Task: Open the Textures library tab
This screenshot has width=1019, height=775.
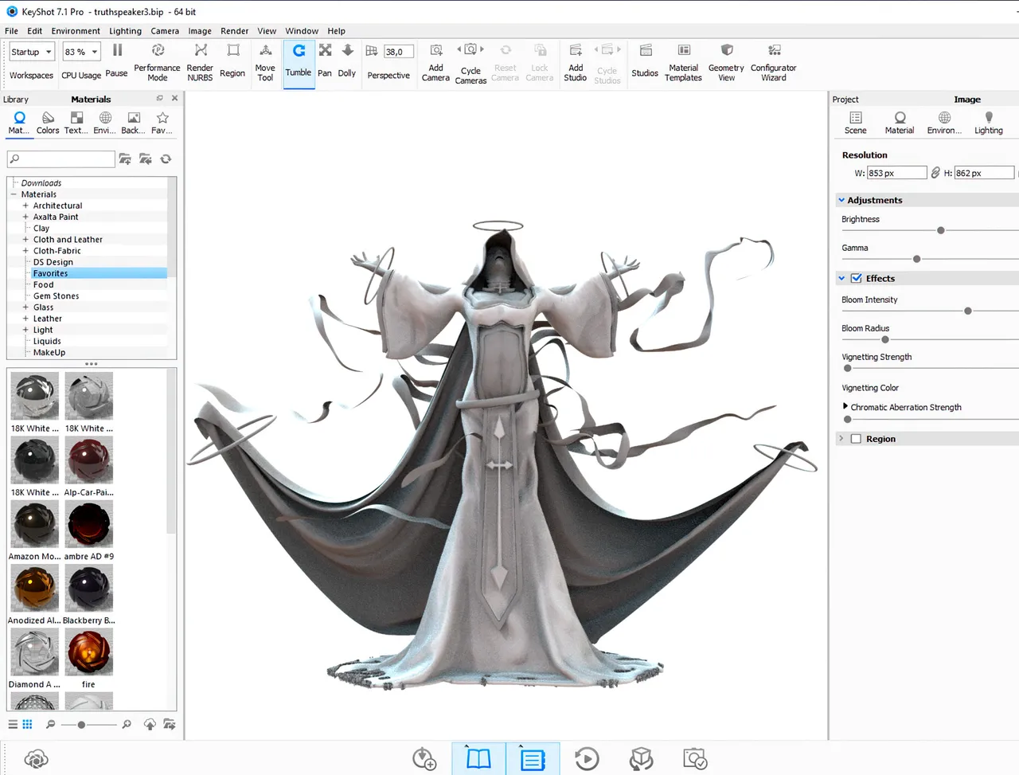Action: point(76,123)
